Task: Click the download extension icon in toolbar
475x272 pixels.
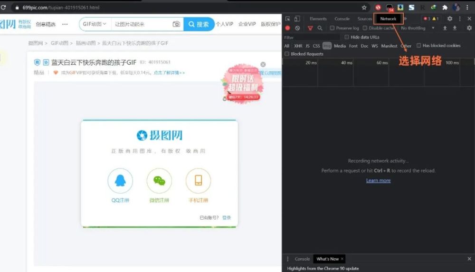Action: pos(400,8)
